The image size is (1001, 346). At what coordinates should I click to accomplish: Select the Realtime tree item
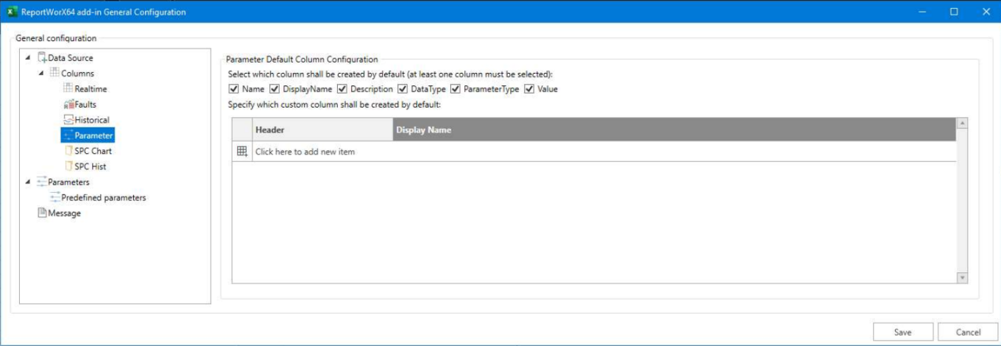point(91,88)
